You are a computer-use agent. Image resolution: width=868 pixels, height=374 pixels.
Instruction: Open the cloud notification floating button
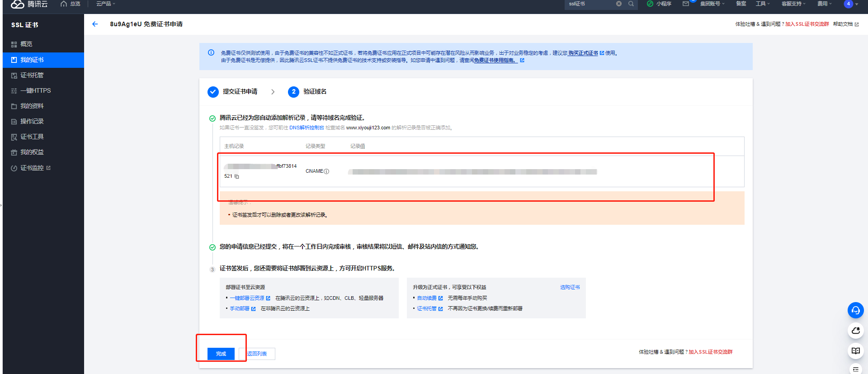[x=855, y=331]
